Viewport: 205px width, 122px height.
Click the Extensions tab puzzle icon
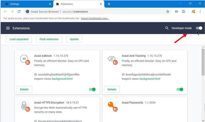57,4
